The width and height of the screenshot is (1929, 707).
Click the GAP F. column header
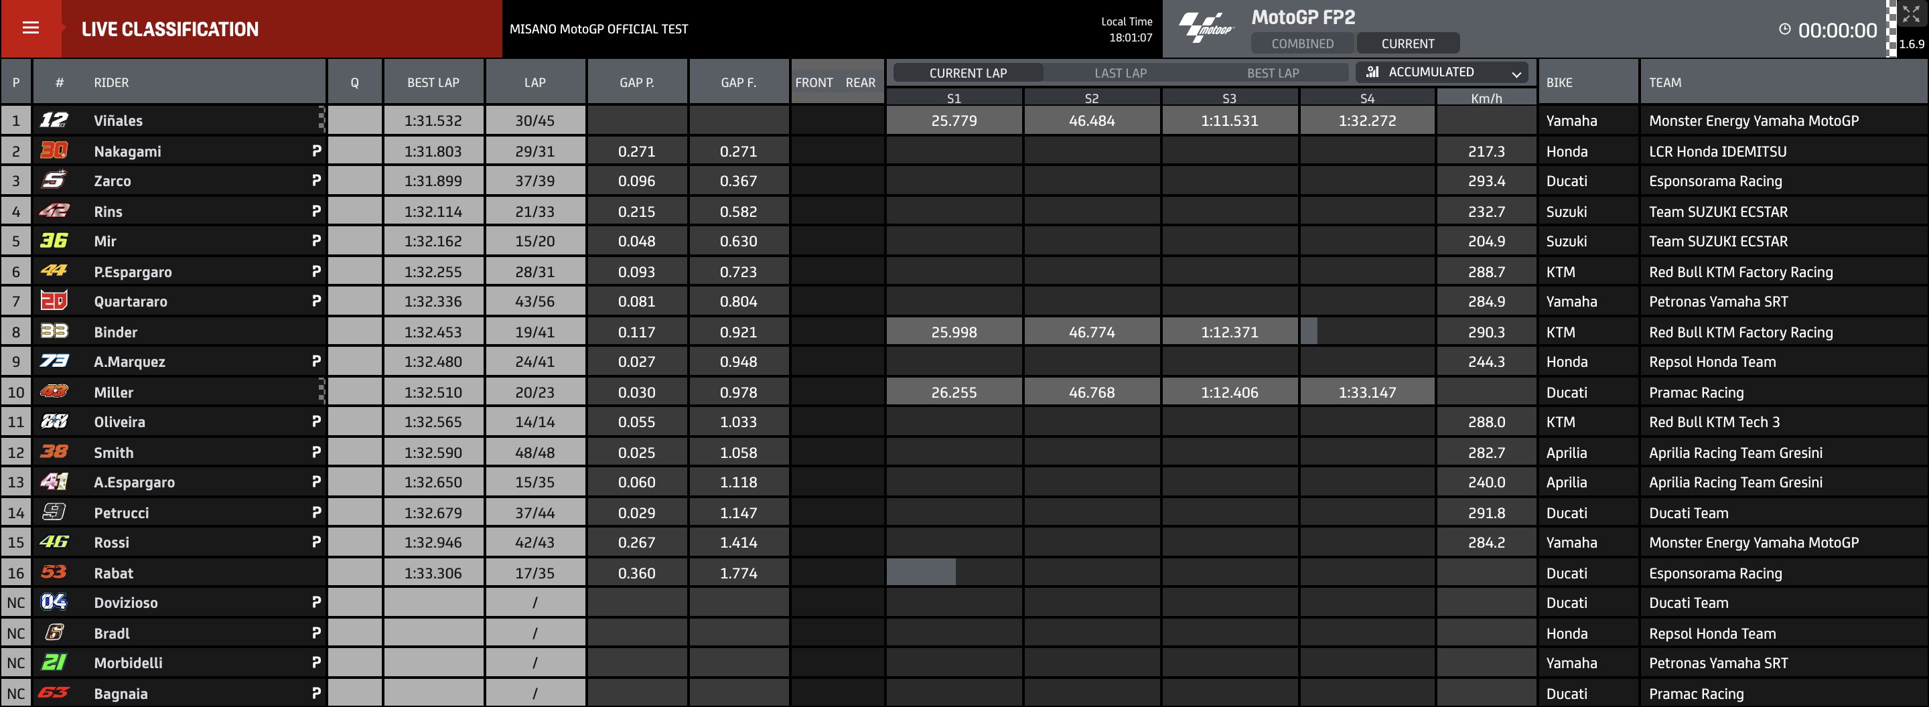(738, 82)
